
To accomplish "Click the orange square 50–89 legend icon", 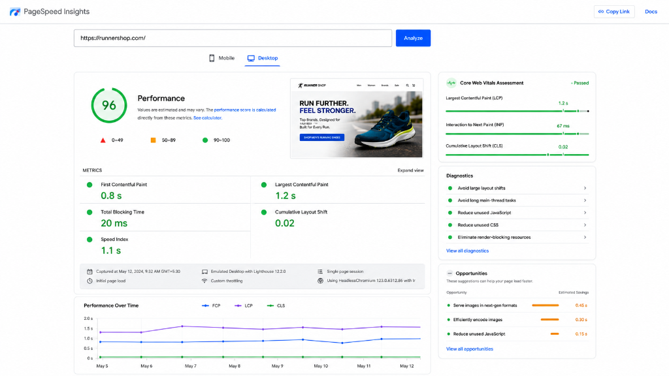I will [153, 140].
